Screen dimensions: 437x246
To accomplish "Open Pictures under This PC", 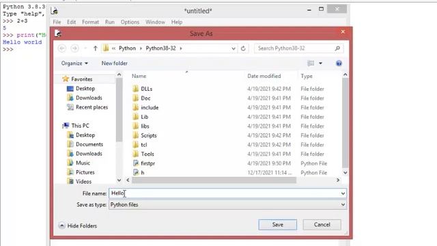I will click(85, 172).
